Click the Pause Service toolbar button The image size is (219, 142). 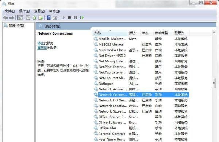[76, 17]
